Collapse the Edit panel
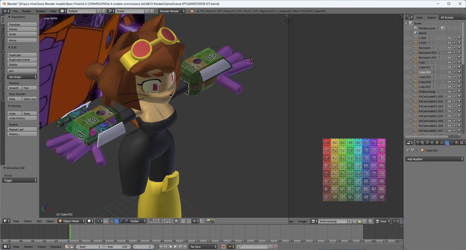Image resolution: width=466 pixels, height=250 pixels. tap(9, 47)
